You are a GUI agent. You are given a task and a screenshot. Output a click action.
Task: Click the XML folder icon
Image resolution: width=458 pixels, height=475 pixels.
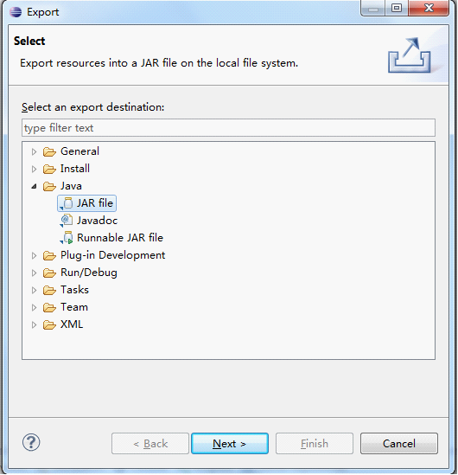pyautogui.click(x=49, y=324)
